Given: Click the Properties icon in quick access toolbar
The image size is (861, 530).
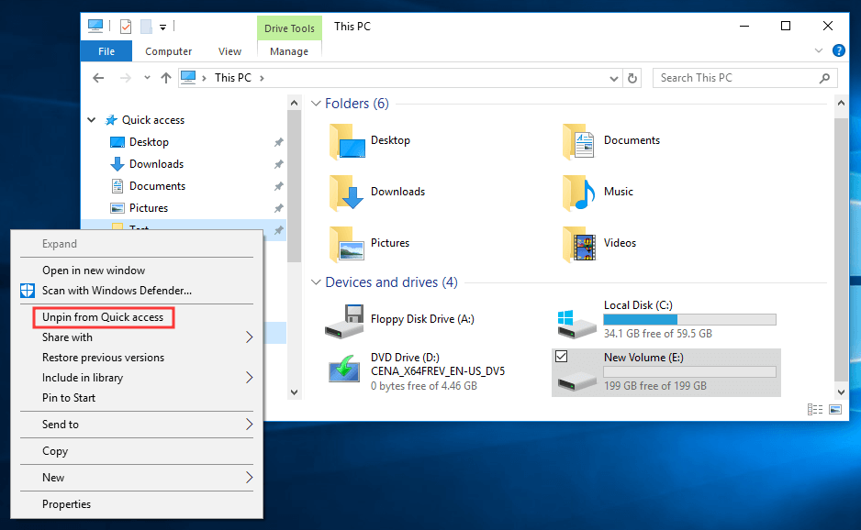Looking at the screenshot, I should [126, 27].
